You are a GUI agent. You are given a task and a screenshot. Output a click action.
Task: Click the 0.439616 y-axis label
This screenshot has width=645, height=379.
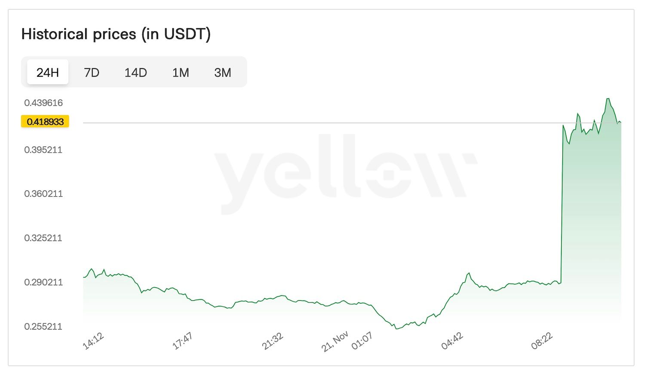coord(43,103)
